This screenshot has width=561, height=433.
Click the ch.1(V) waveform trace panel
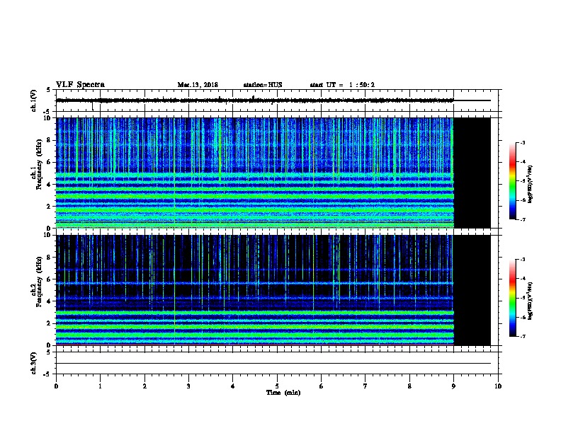(x=277, y=100)
